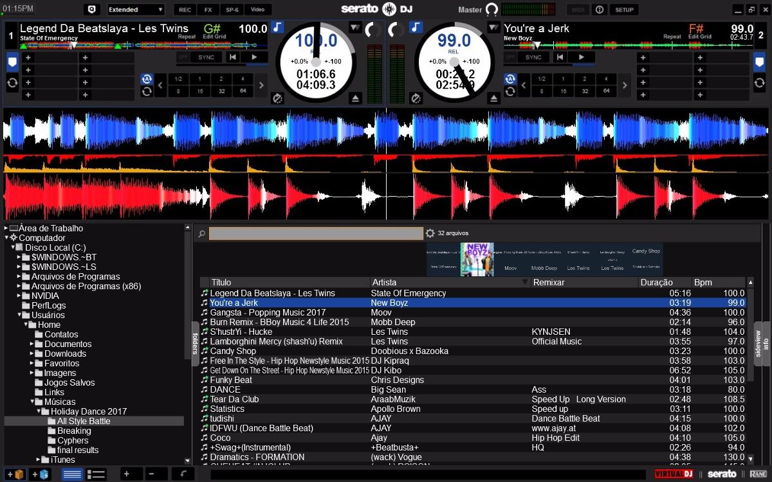This screenshot has height=482, width=772.
Task: Click deck 2 previous track button
Action: tap(559, 57)
